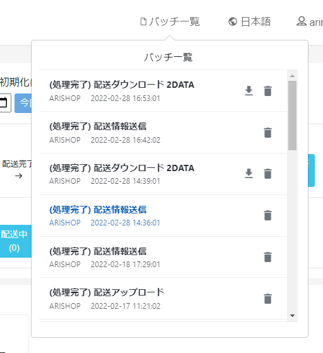Click the document icon beside バッチ一覧

(x=143, y=21)
